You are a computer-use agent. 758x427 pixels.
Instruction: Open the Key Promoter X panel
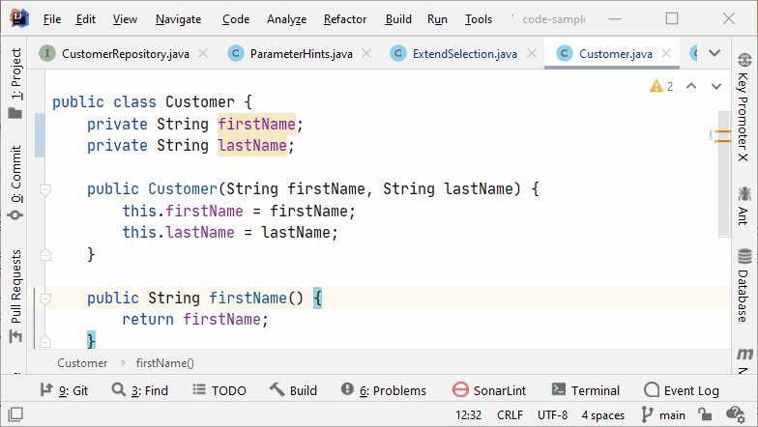click(743, 108)
